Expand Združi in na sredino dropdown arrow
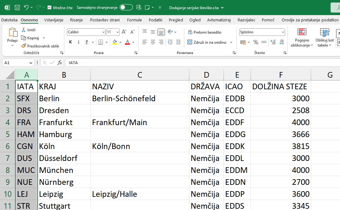The width and height of the screenshot is (340, 210). [x=231, y=42]
